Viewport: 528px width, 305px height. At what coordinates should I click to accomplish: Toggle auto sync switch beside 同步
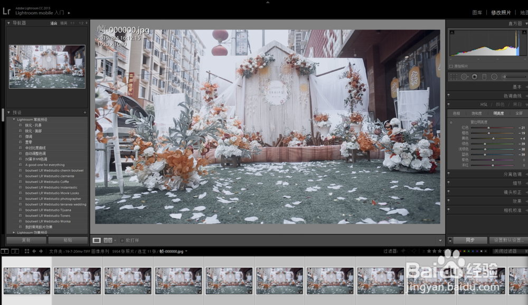[450, 240]
